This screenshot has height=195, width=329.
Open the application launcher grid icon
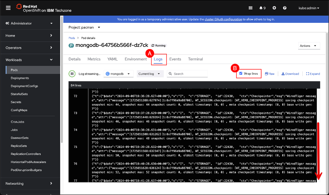tap(250, 8)
